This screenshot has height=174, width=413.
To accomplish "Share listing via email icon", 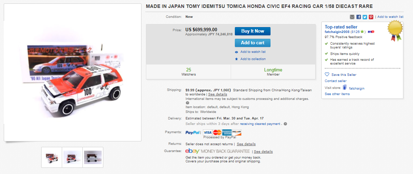I will coord(352,17).
